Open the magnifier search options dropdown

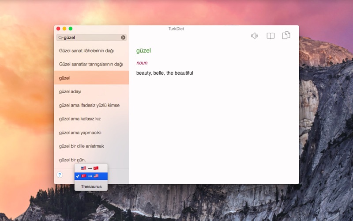60,38
